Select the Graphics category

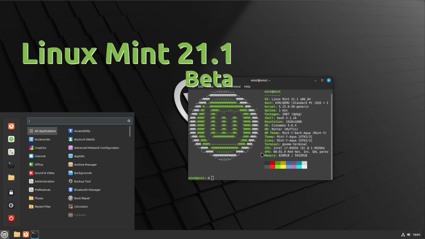[x=40, y=148]
